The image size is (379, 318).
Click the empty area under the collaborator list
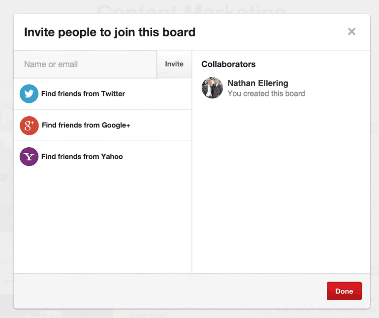coord(281,187)
